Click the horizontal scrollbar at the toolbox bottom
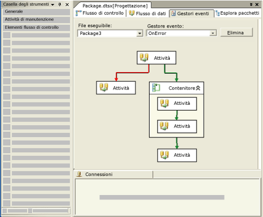Viewport: 263px width, 217px height. click(36, 211)
